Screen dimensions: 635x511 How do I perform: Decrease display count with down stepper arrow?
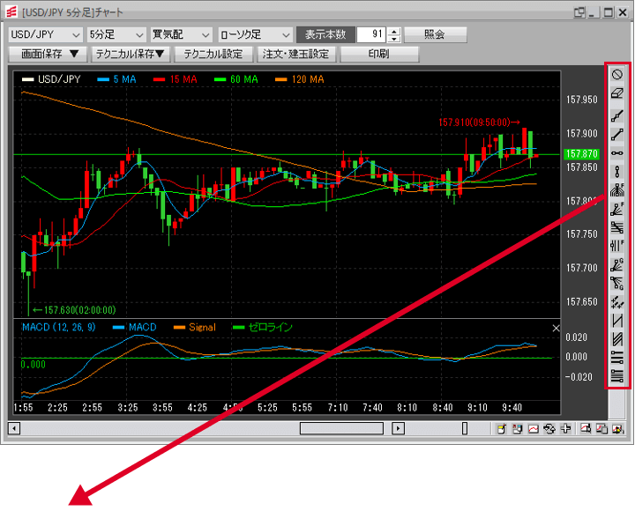tap(394, 39)
